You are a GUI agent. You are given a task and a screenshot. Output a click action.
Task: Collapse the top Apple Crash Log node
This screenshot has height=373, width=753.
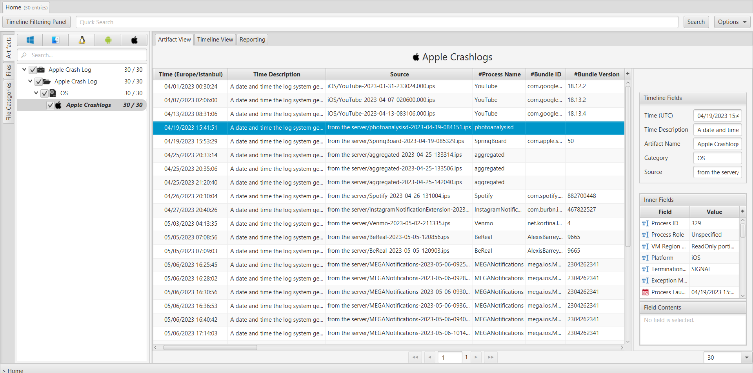(x=24, y=69)
